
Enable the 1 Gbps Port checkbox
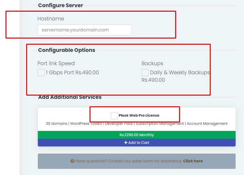[x=41, y=73]
